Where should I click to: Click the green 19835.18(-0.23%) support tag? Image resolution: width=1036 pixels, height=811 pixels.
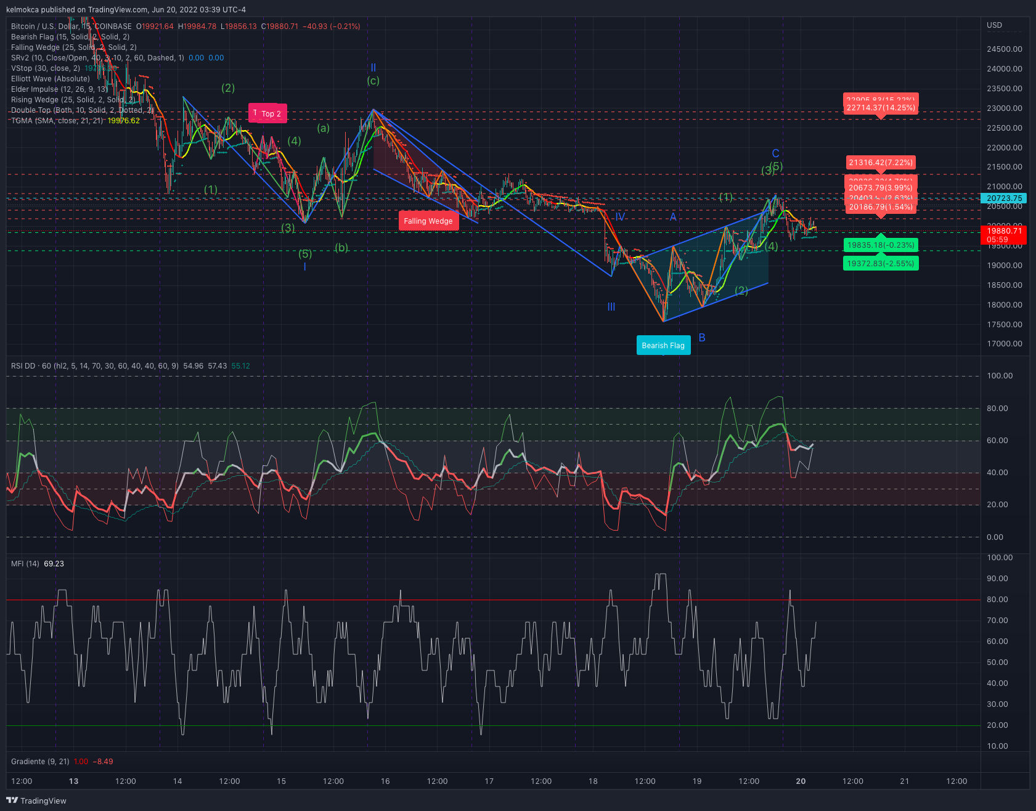[x=881, y=245]
